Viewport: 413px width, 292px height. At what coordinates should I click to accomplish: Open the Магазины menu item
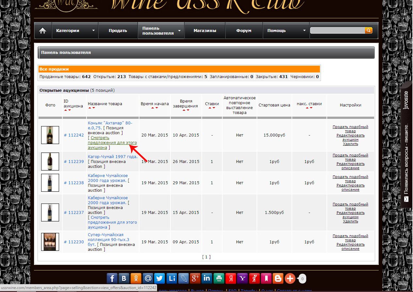[x=205, y=31]
